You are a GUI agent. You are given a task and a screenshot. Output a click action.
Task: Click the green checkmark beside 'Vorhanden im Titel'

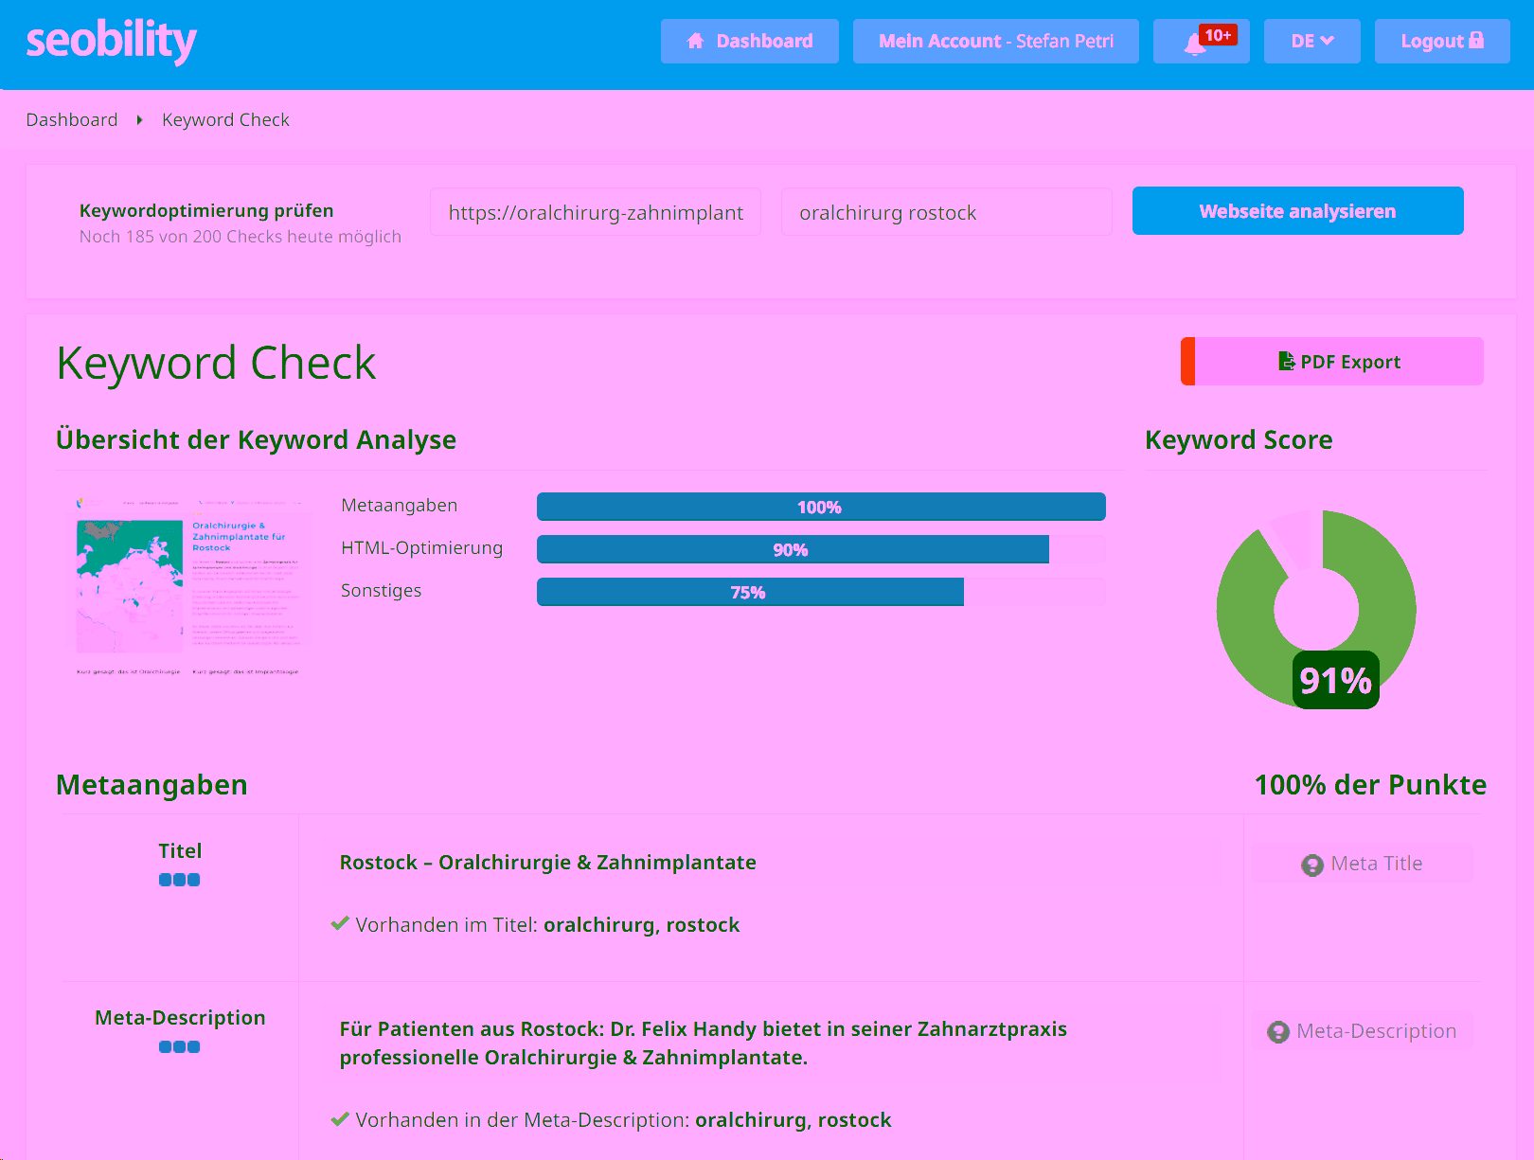340,924
